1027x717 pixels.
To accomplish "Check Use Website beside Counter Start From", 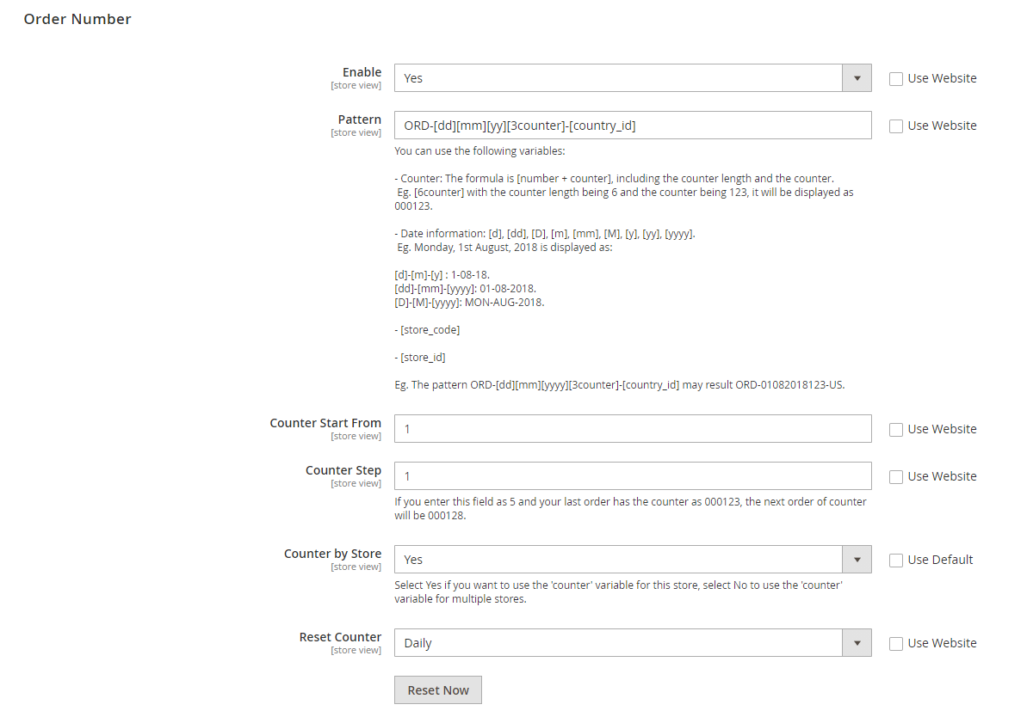I will tap(896, 429).
